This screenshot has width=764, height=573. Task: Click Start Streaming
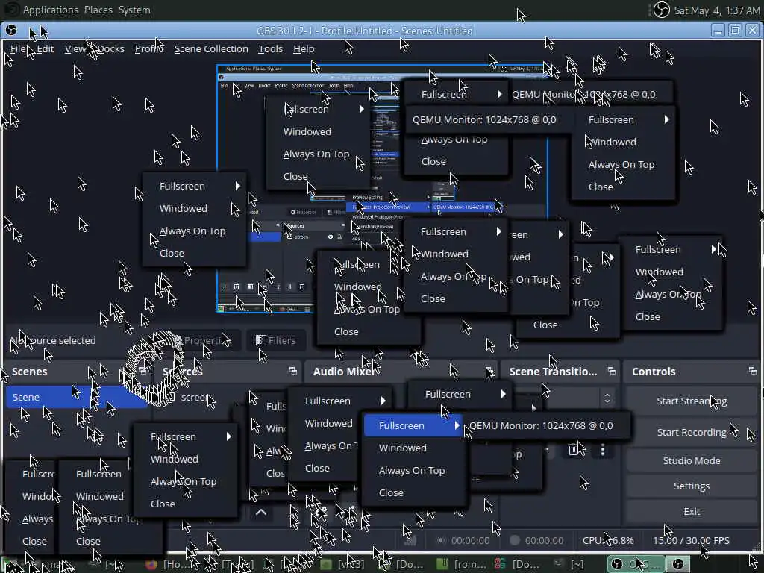(692, 401)
